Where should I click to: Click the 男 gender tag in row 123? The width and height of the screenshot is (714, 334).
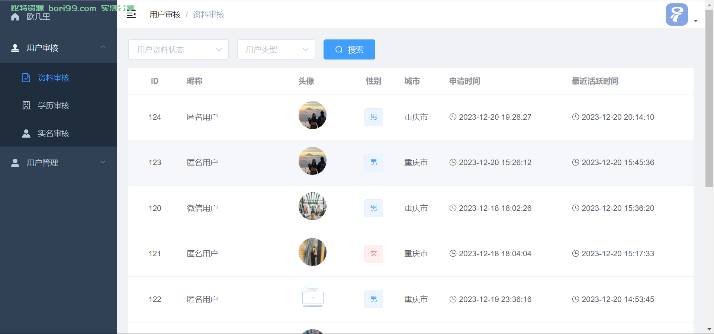374,163
